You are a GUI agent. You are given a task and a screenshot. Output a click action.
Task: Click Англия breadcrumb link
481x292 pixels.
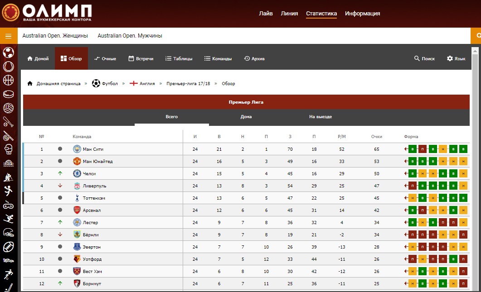pyautogui.click(x=147, y=84)
